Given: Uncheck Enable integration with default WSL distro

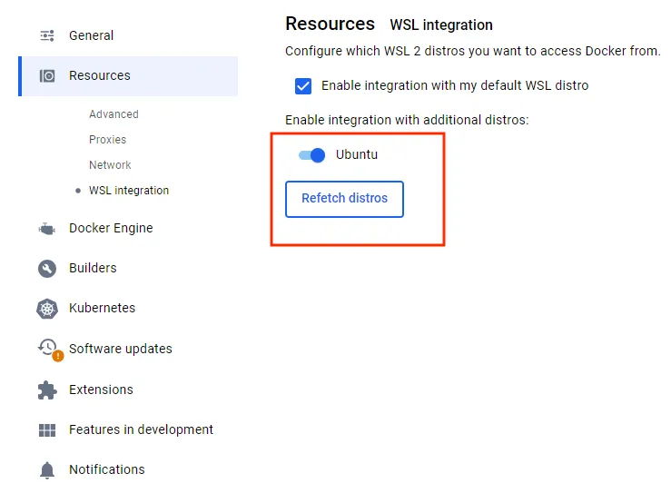Looking at the screenshot, I should tap(303, 86).
